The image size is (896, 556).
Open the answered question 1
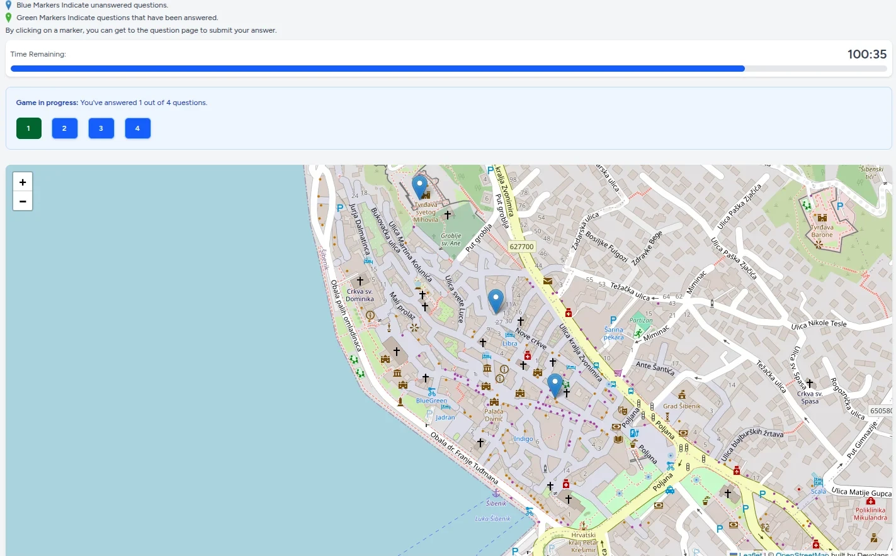[x=28, y=128]
